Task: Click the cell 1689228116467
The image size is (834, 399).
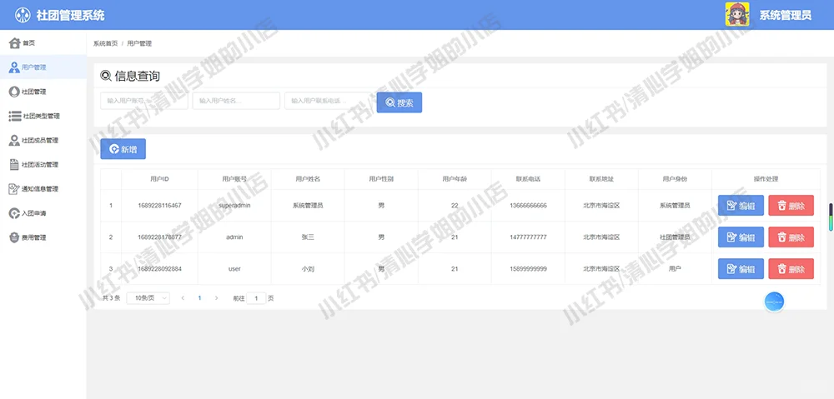Action: (159, 205)
